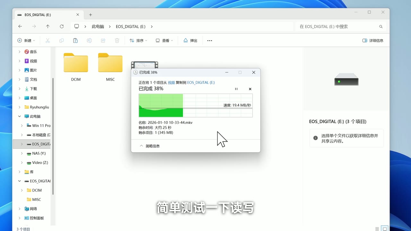Navigate forward with the right arrow
The image size is (411, 231).
[34, 27]
